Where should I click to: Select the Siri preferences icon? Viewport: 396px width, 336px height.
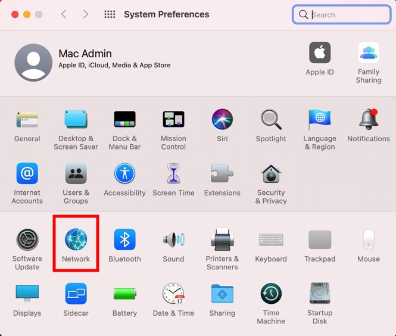(x=222, y=120)
